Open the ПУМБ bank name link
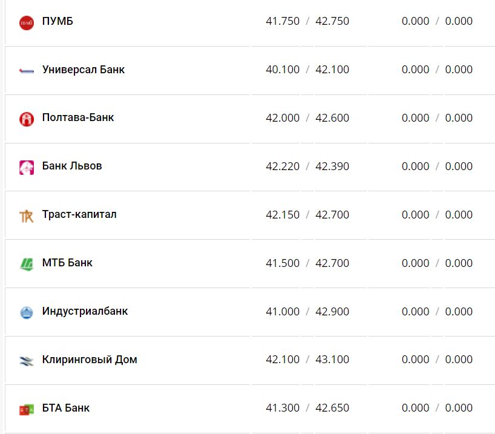The image size is (495, 434). [57, 21]
